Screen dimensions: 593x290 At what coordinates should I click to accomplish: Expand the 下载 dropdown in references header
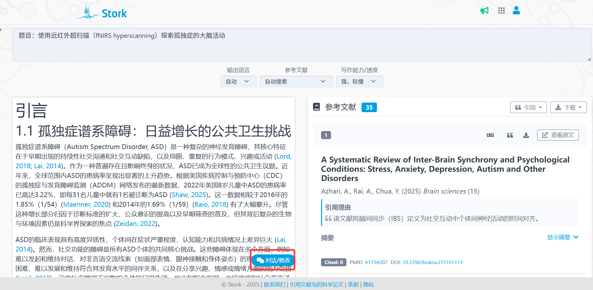click(568, 107)
